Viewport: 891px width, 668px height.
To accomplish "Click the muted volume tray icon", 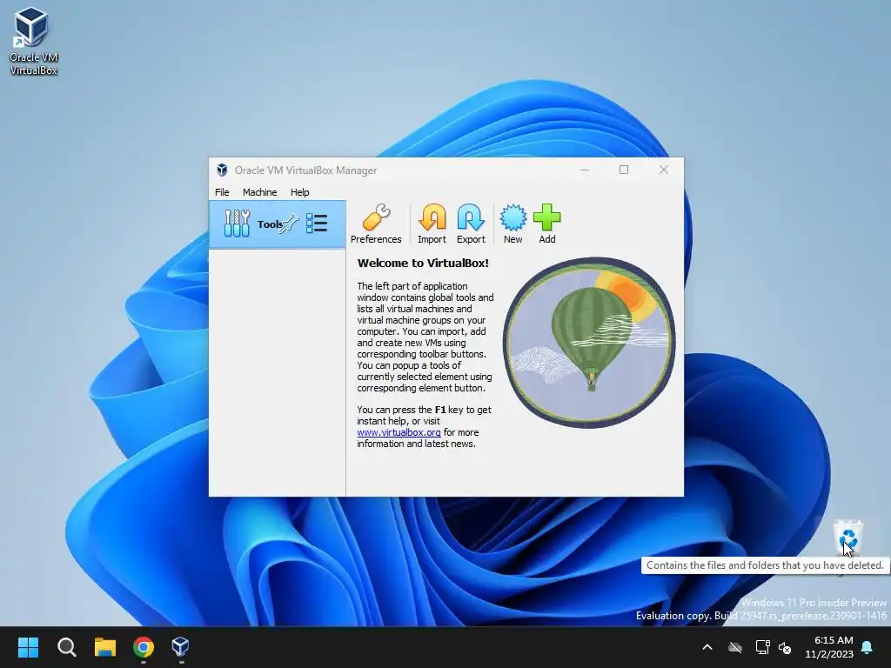I will pos(786,647).
